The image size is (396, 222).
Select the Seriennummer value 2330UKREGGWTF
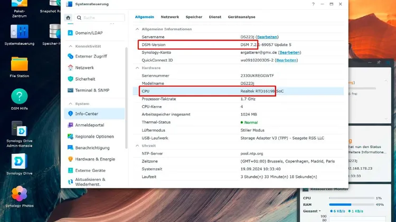[x=257, y=76]
